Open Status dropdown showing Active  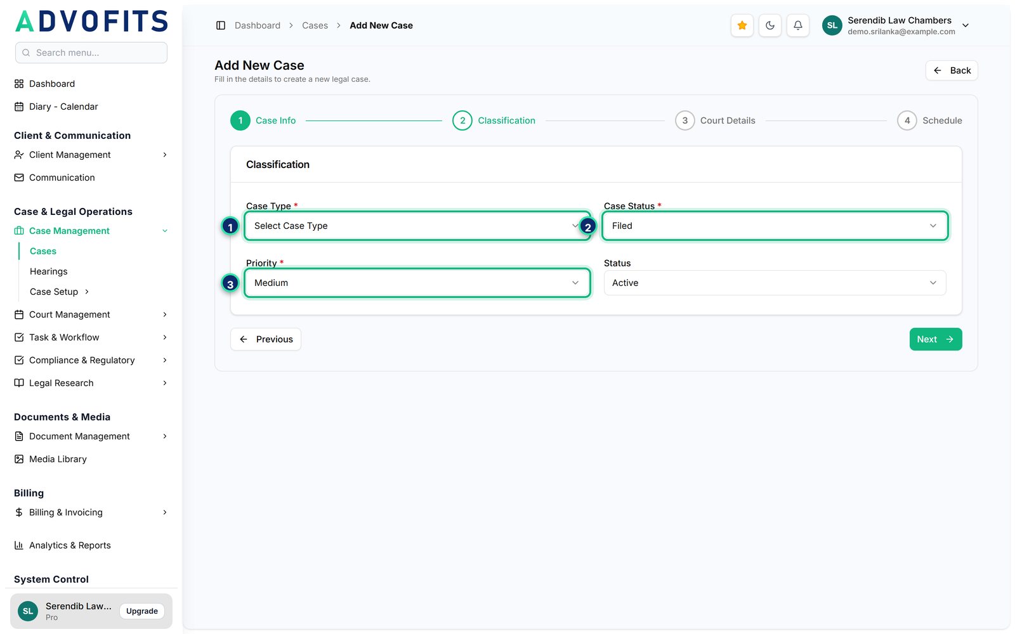pos(775,283)
